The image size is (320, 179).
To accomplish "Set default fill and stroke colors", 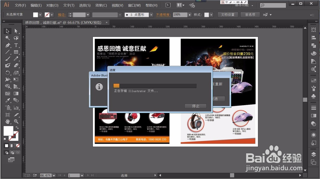I will click(5, 140).
